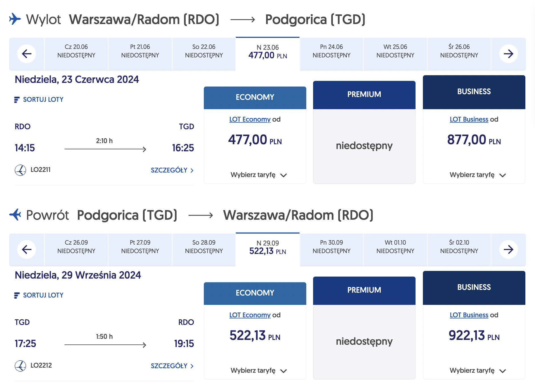Click sort icon for return flights
This screenshot has width=535, height=388.
pyautogui.click(x=17, y=295)
